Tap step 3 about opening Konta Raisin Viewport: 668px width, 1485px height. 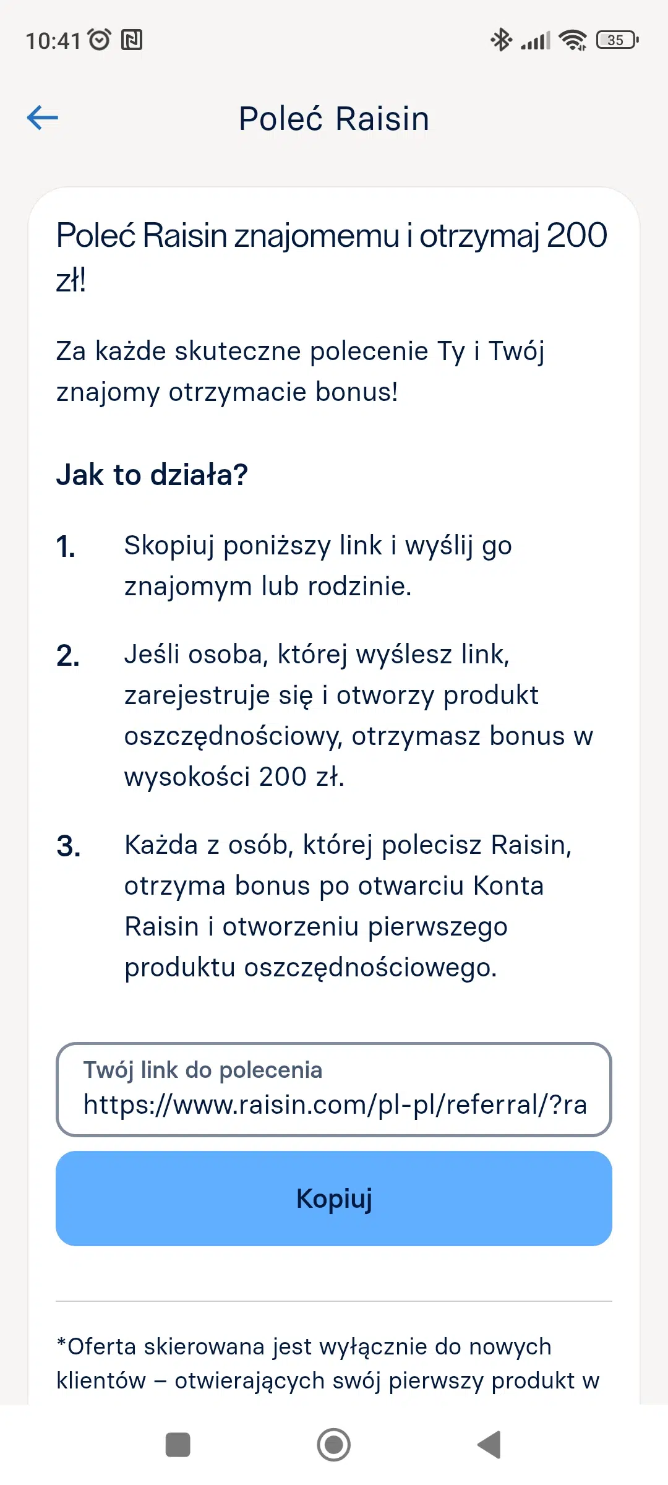pos(348,906)
